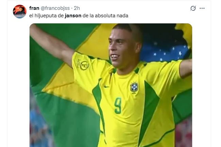Open the tweet by clicking 'de la absoluta nada'
The image size is (221, 147).
(105, 16)
